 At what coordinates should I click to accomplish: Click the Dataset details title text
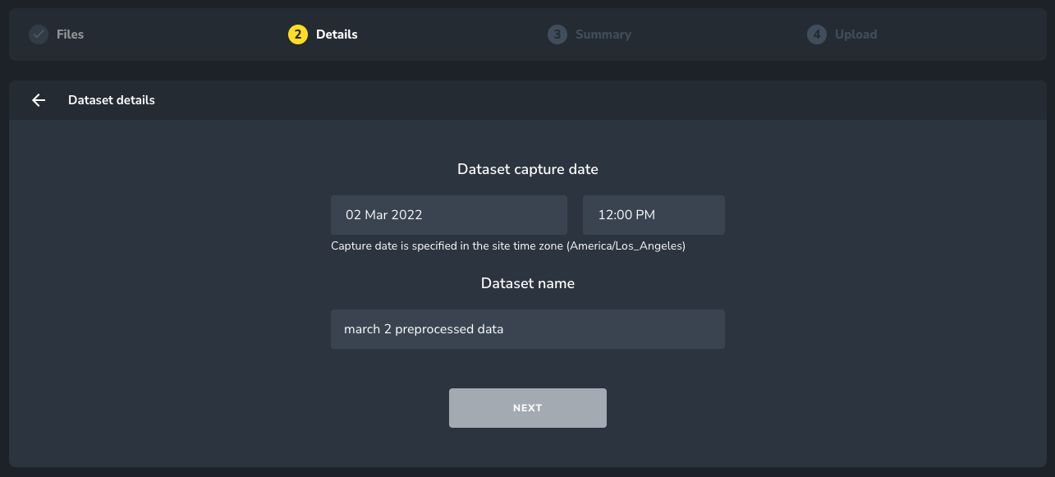click(x=111, y=100)
